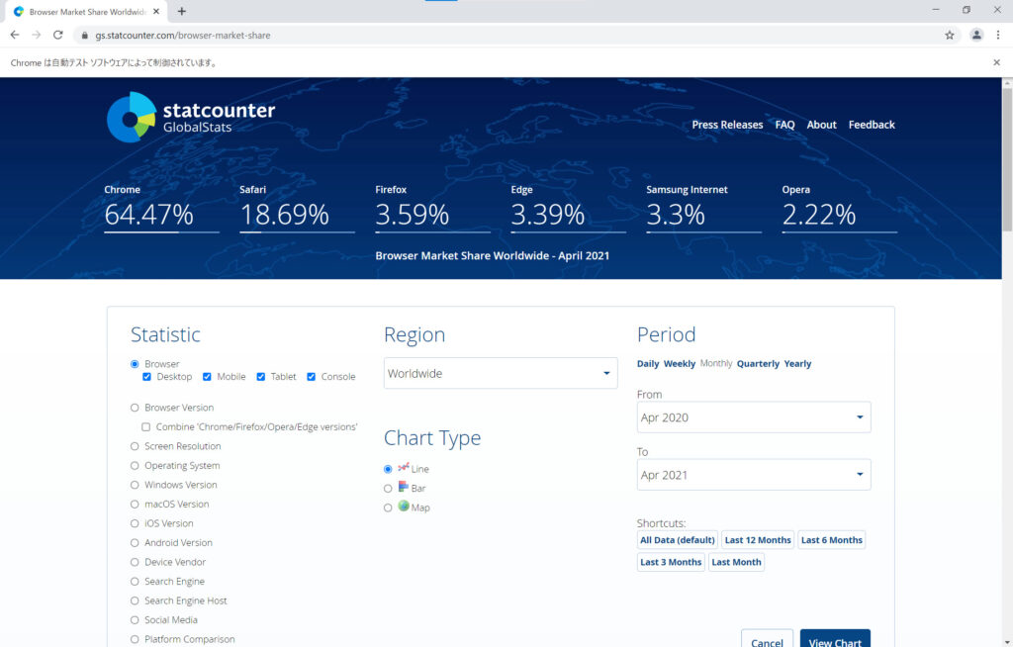1013x647 pixels.
Task: Click the All Data (default) shortcut
Action: (x=677, y=540)
